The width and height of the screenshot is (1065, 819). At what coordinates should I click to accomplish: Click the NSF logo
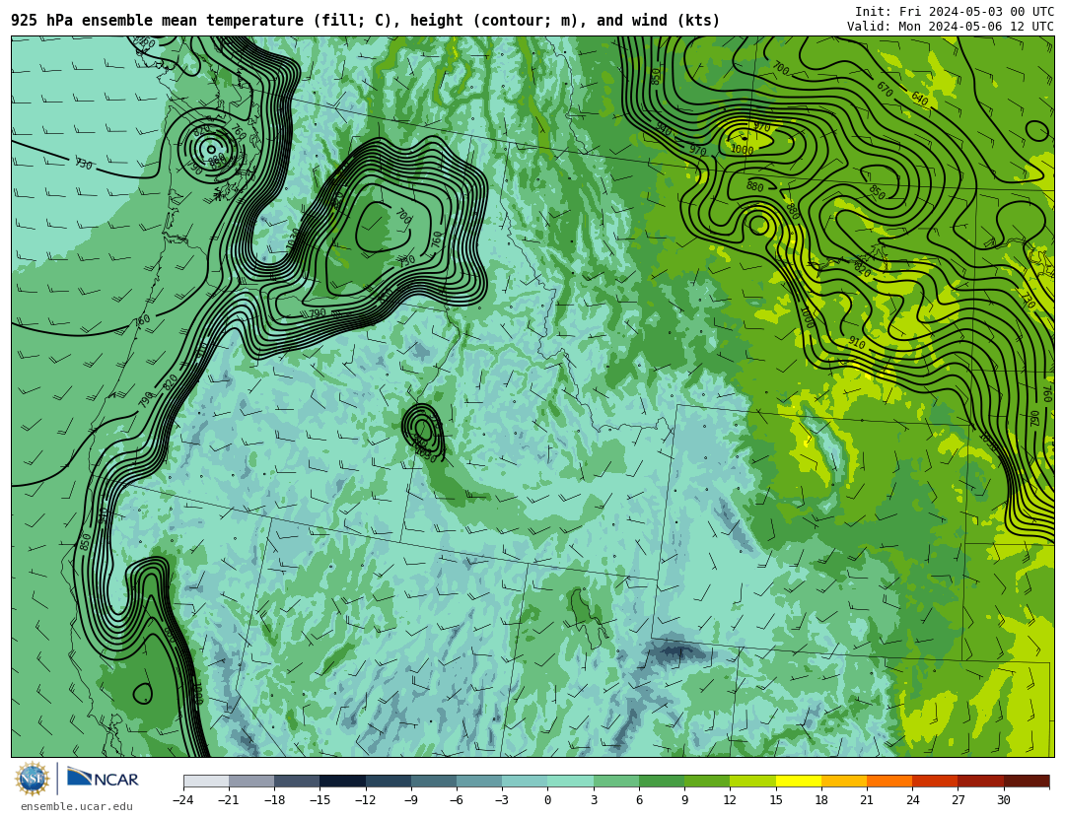click(x=32, y=779)
